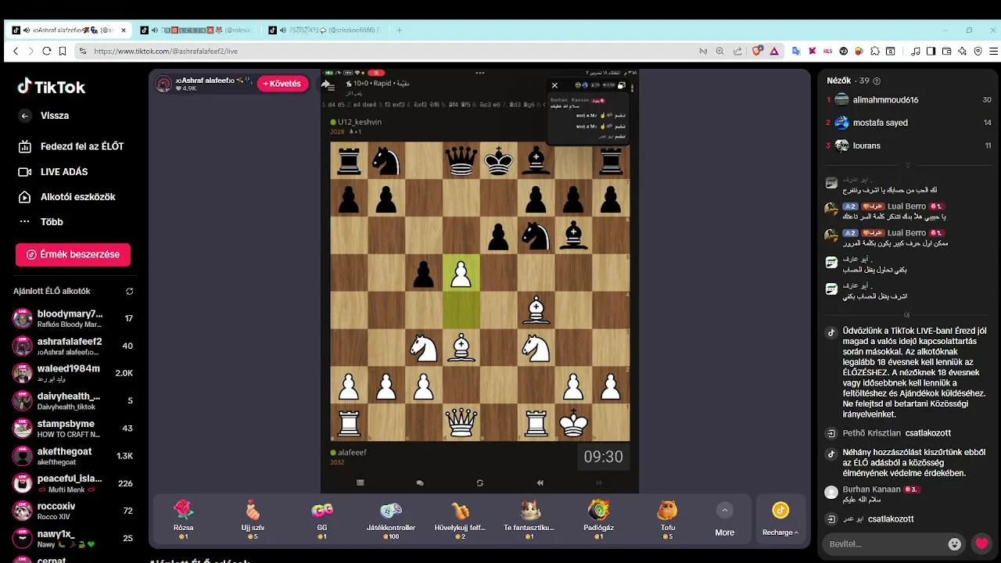1001x563 pixels.
Task: Open the bloodymary7 live stream
Action: point(73,318)
